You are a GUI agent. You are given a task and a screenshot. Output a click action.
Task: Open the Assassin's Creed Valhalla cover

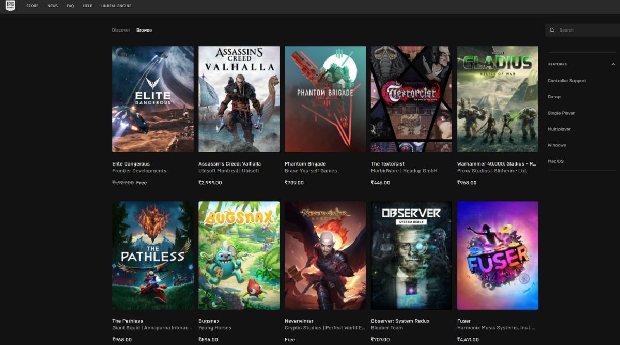(x=239, y=99)
